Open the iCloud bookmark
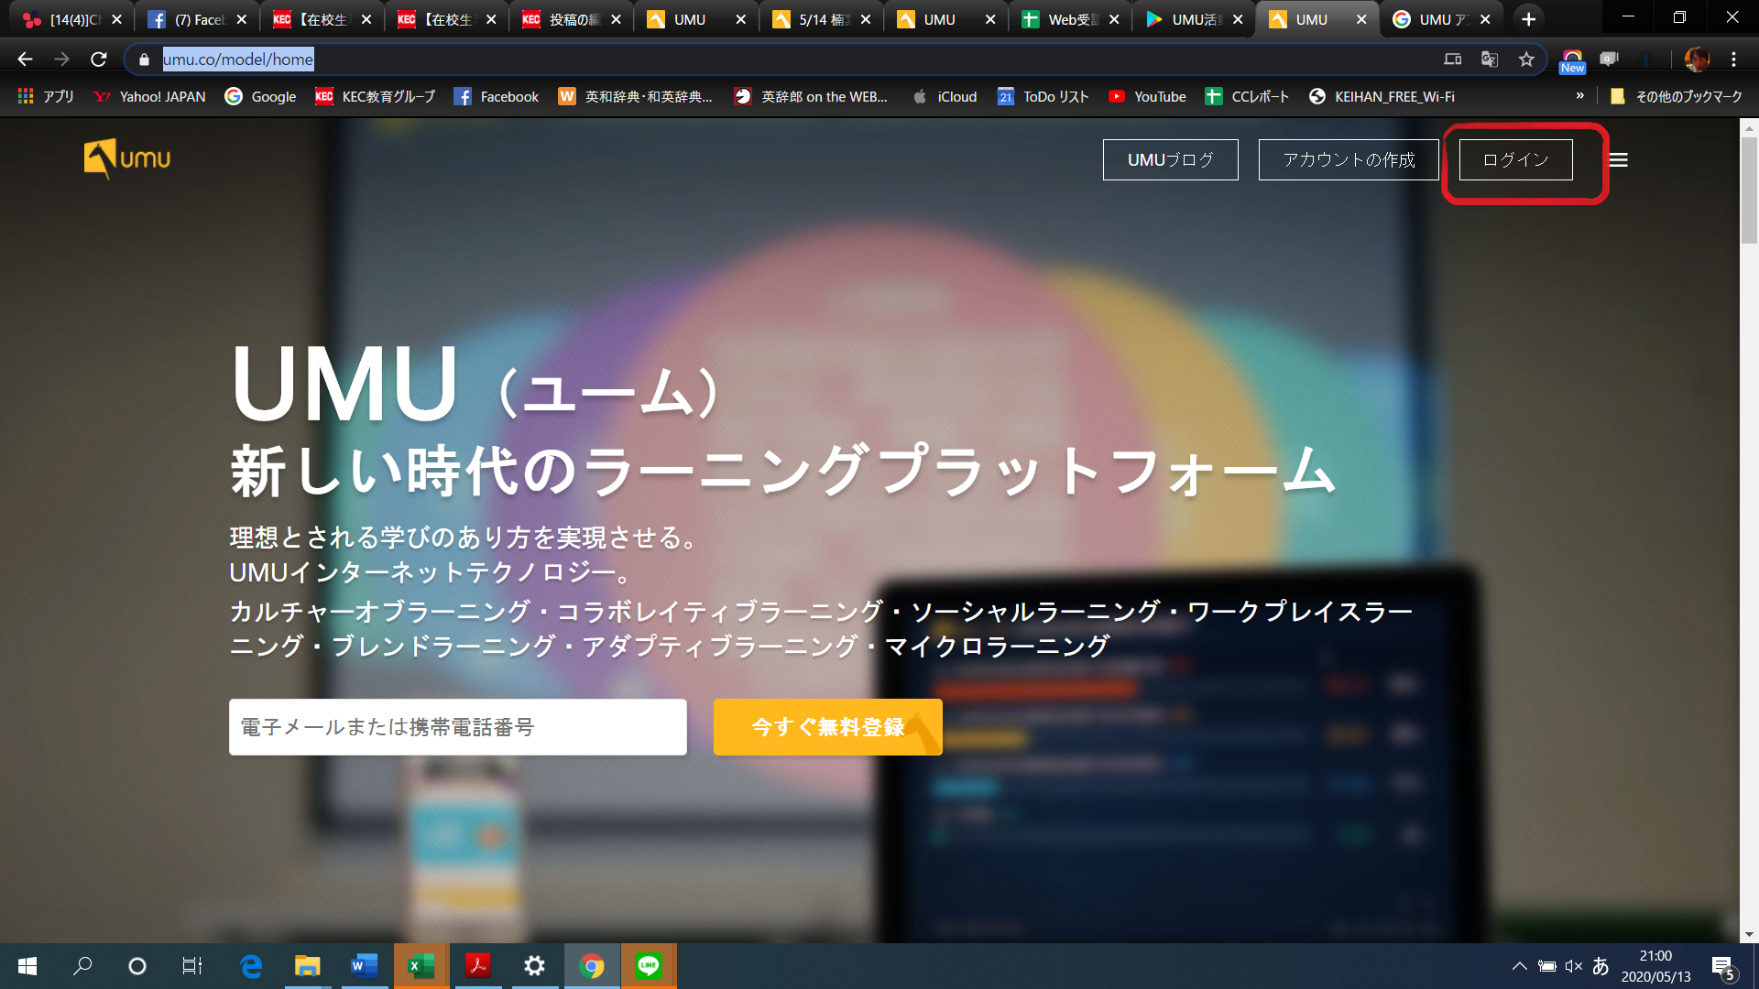The image size is (1759, 989). [x=945, y=96]
